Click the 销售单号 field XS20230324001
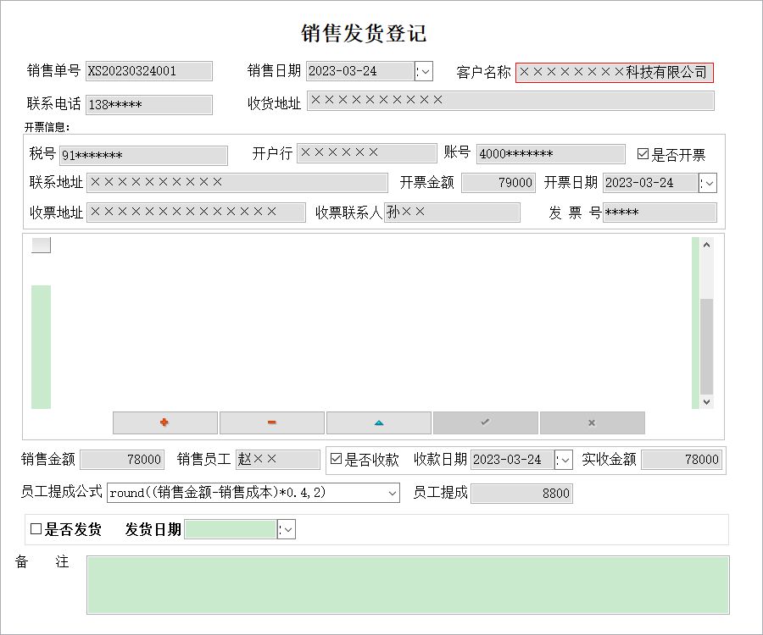This screenshot has width=763, height=635. tap(149, 71)
